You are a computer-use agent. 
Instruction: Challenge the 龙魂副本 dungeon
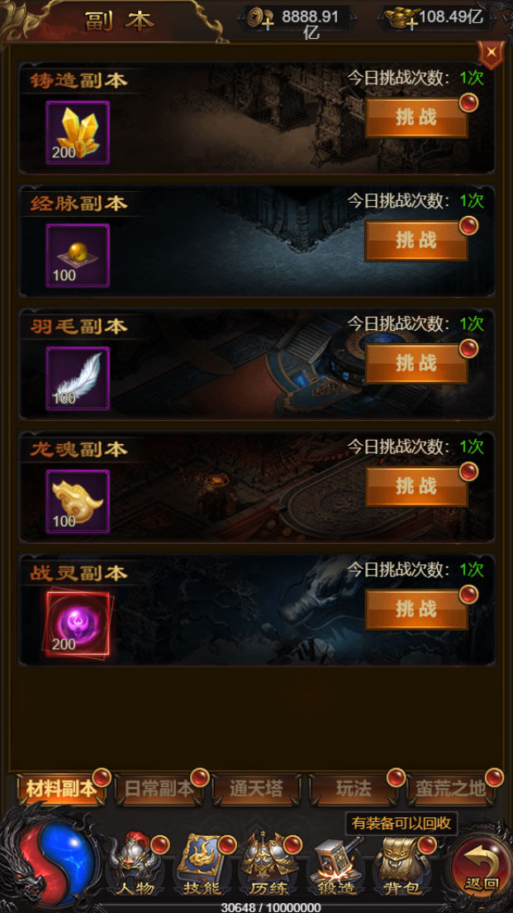(x=416, y=486)
